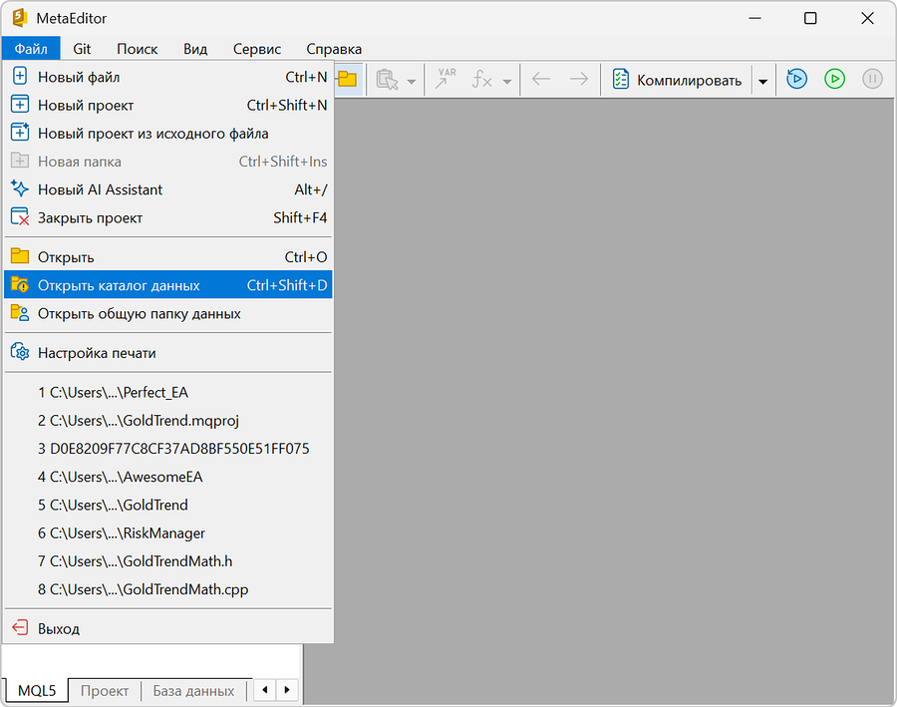Open dropdown arrow beside fx icon
Viewport: 897px width, 707px height.
pyautogui.click(x=507, y=82)
